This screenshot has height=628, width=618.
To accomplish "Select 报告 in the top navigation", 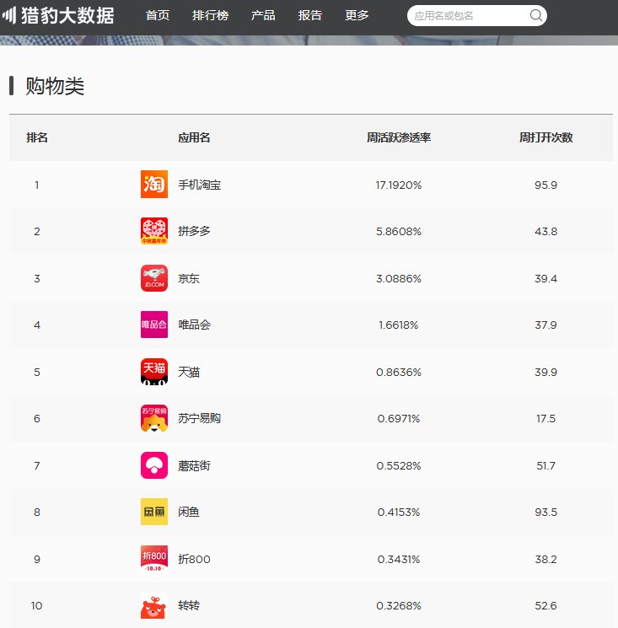I will click(x=310, y=15).
